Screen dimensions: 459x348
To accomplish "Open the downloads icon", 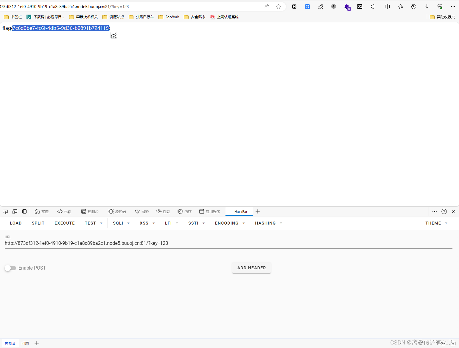I will pyautogui.click(x=427, y=7).
